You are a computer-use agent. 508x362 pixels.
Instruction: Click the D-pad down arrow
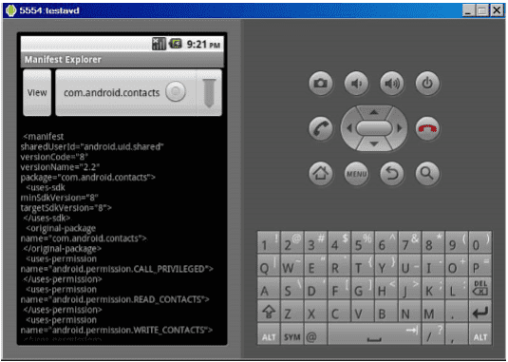(x=374, y=143)
